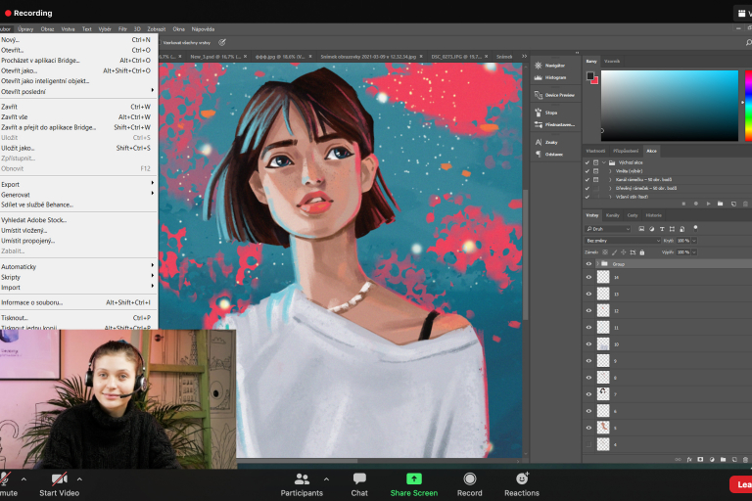Open the Histogram panel icon
The image size is (752, 501).
(540, 76)
